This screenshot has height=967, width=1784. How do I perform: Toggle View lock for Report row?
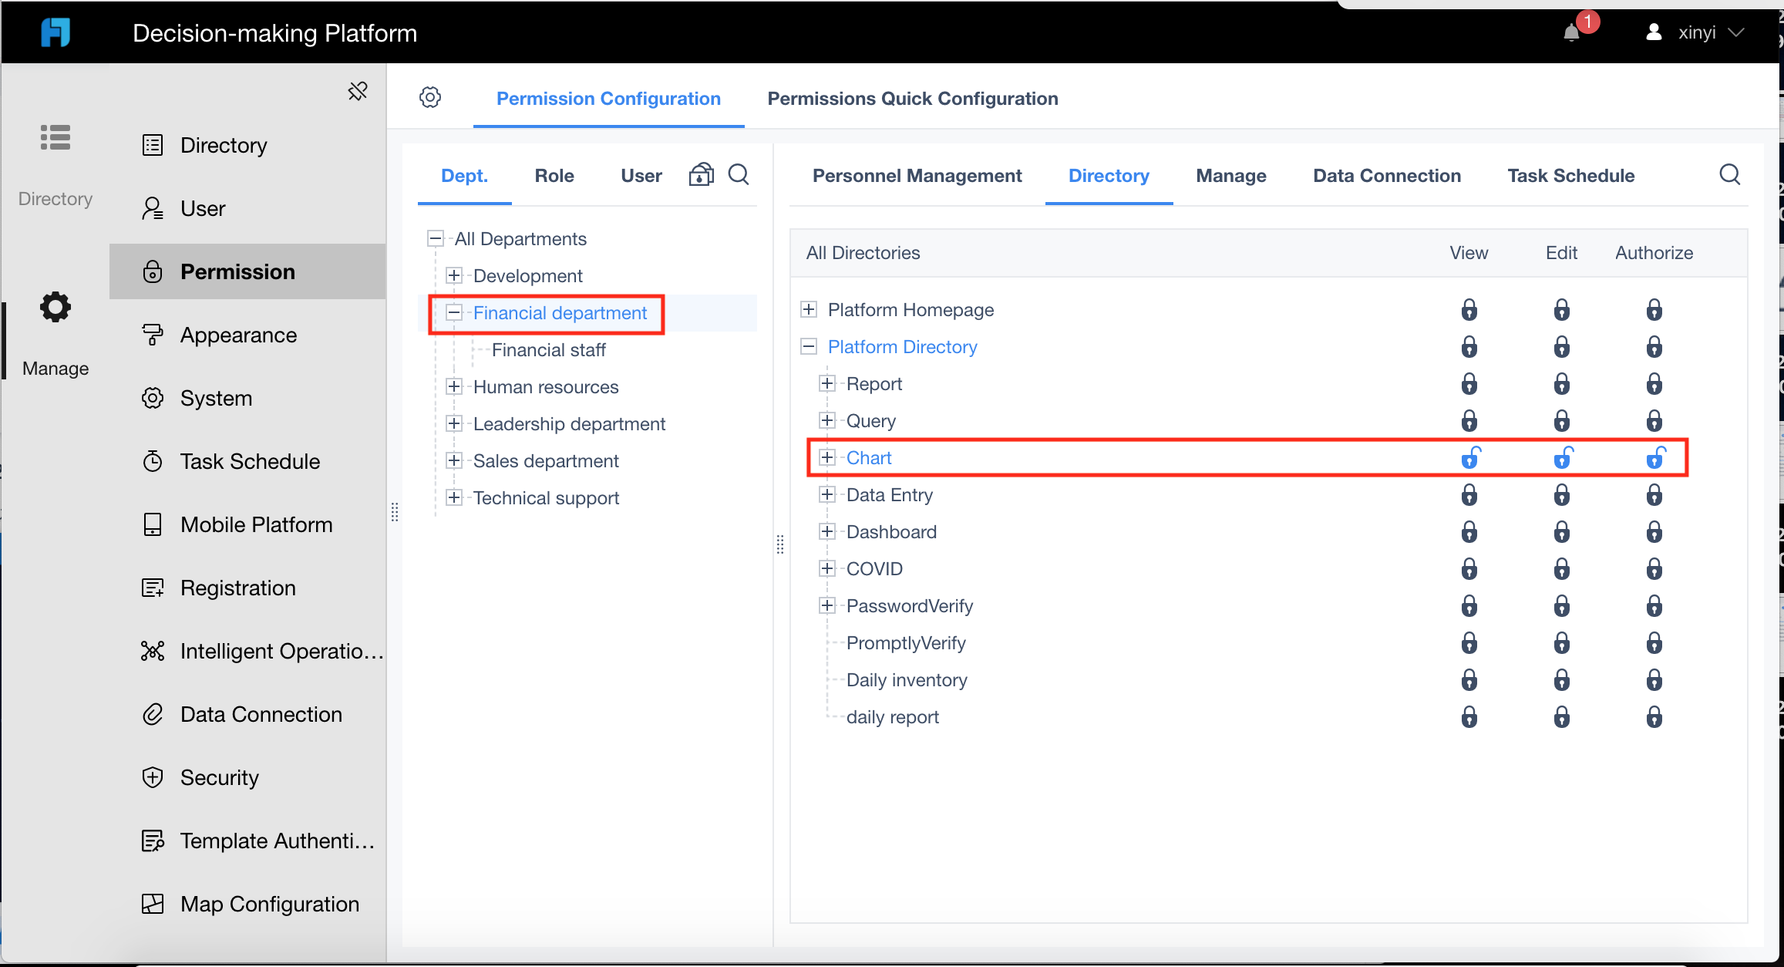coord(1469,384)
